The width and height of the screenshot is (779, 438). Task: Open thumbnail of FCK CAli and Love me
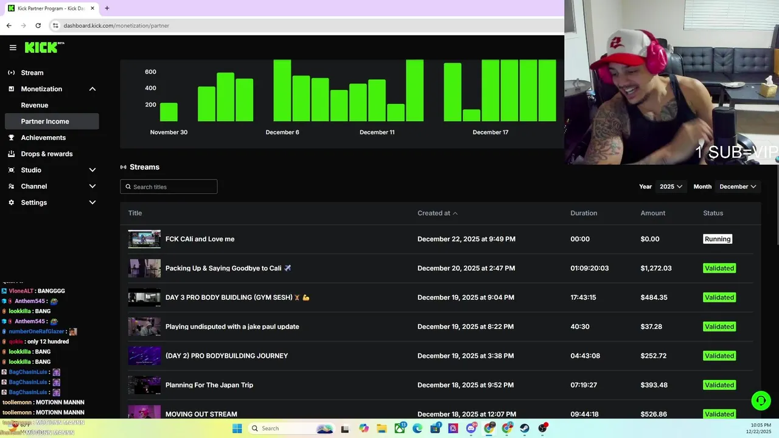pyautogui.click(x=144, y=239)
